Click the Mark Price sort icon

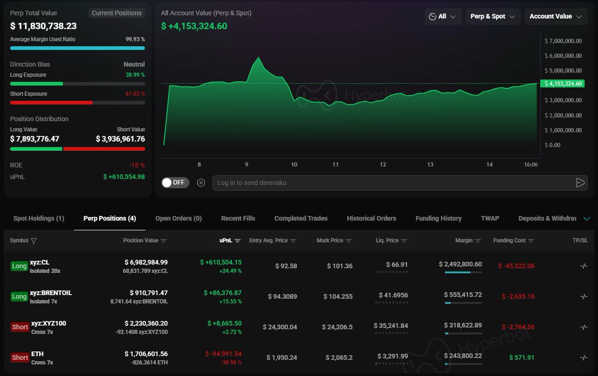point(348,241)
